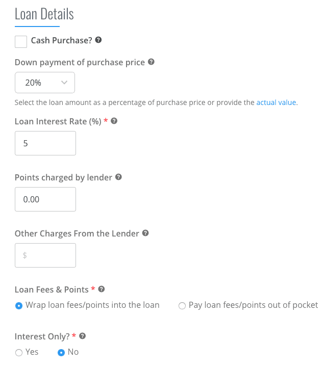The height and width of the screenshot is (370, 324).
Task: Open help for Other Charges From the Lender
Action: pos(145,233)
